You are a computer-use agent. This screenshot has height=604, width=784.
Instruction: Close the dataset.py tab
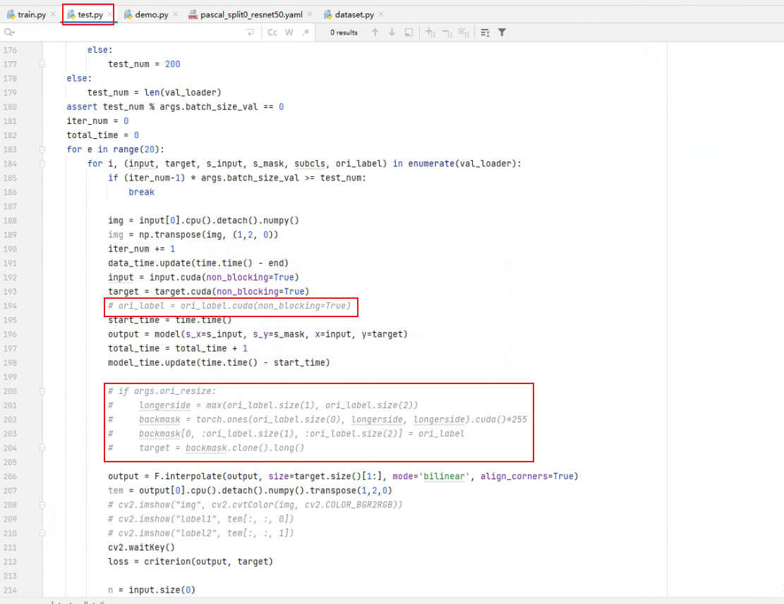(x=381, y=15)
